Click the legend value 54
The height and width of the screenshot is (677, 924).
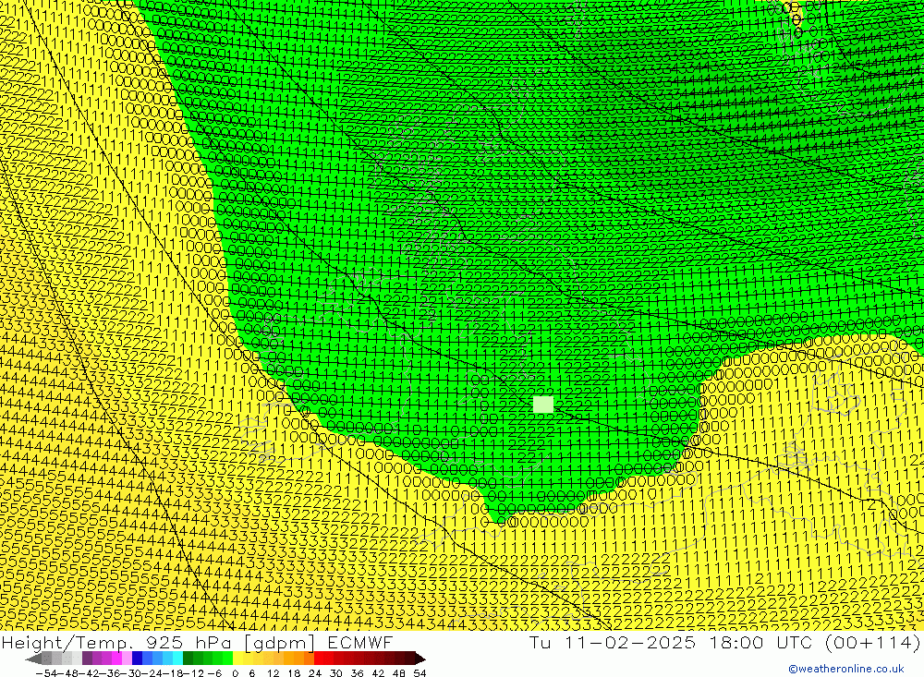[x=419, y=673]
